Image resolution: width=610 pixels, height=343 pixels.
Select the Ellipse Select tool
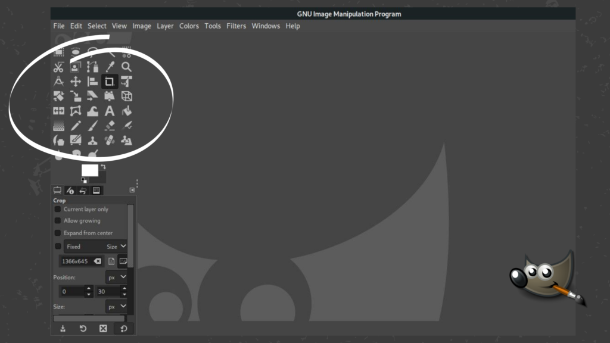coord(76,52)
